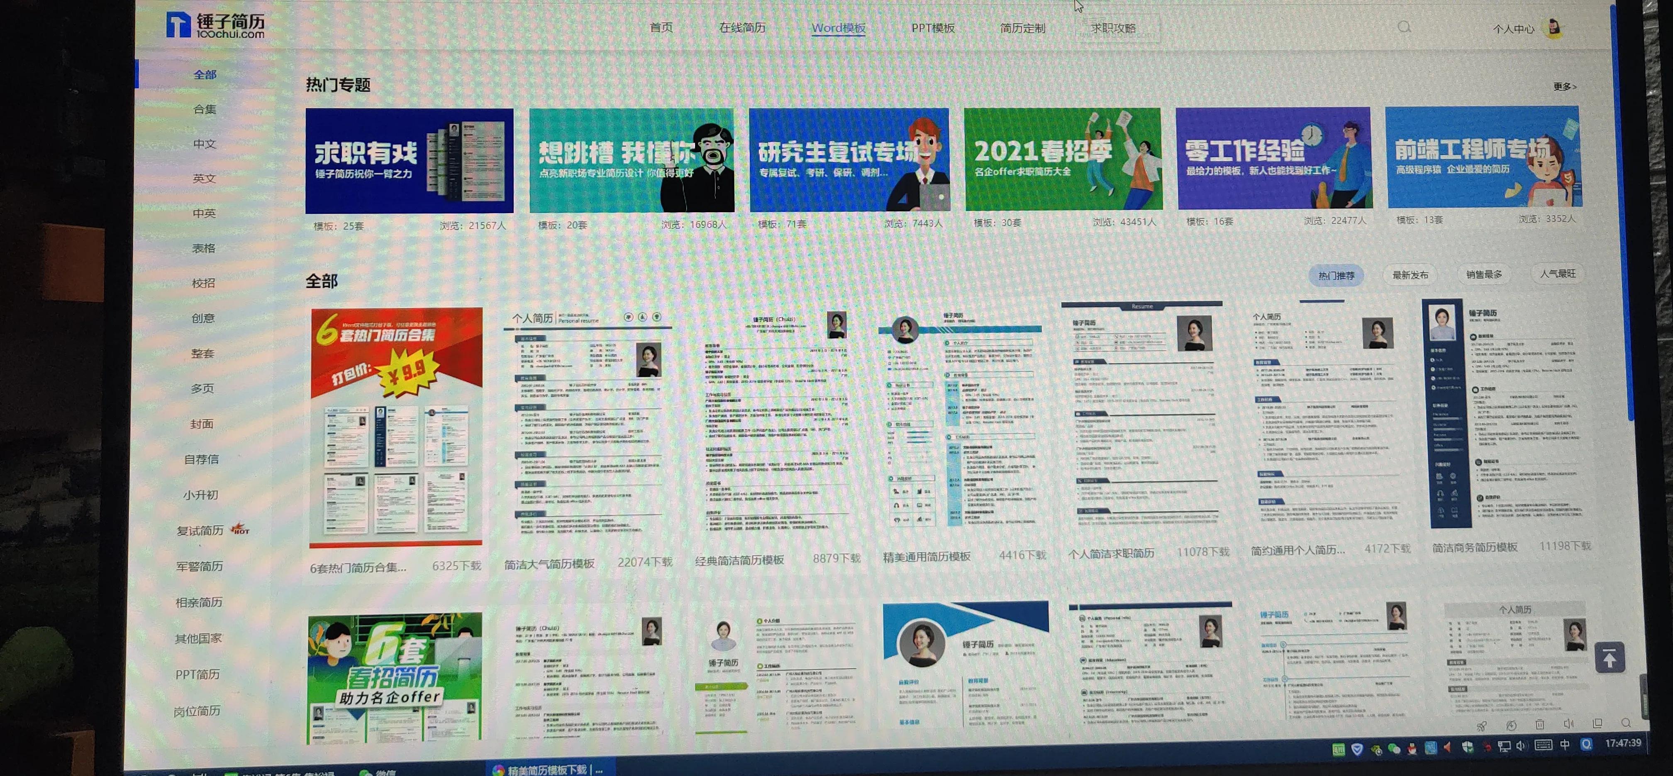Open 个人简洁求职简历 title link
This screenshot has height=776, width=1673.
pos(1112,553)
